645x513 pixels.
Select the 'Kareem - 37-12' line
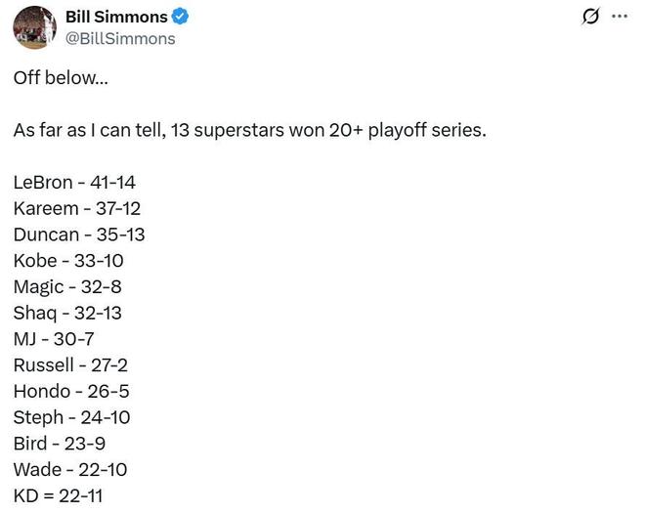(x=77, y=208)
